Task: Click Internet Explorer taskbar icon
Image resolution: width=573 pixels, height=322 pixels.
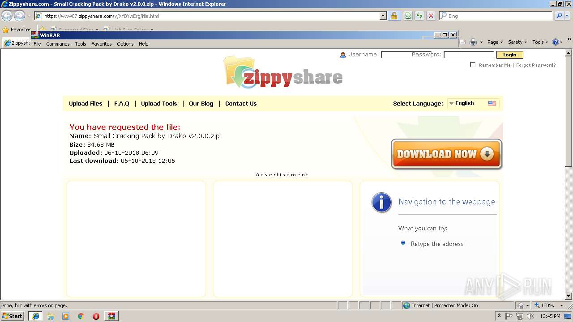Action: tap(36, 316)
